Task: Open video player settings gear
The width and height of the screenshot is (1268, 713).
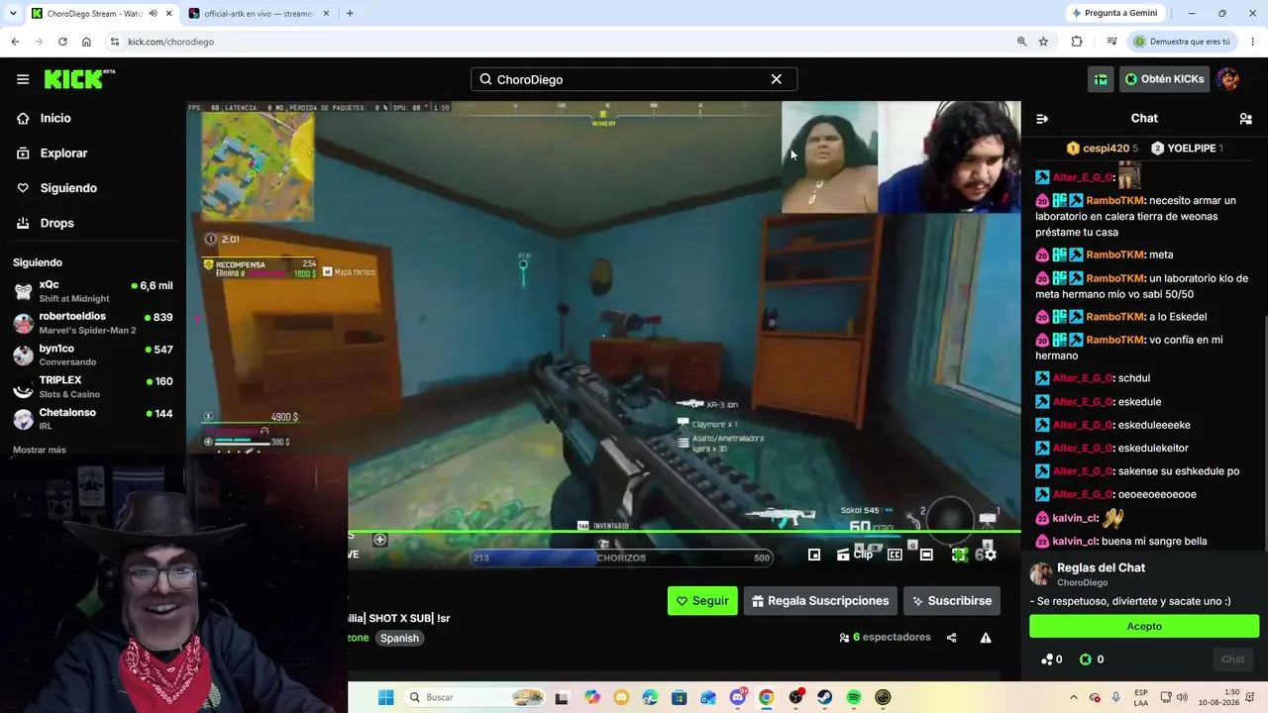Action: click(990, 555)
